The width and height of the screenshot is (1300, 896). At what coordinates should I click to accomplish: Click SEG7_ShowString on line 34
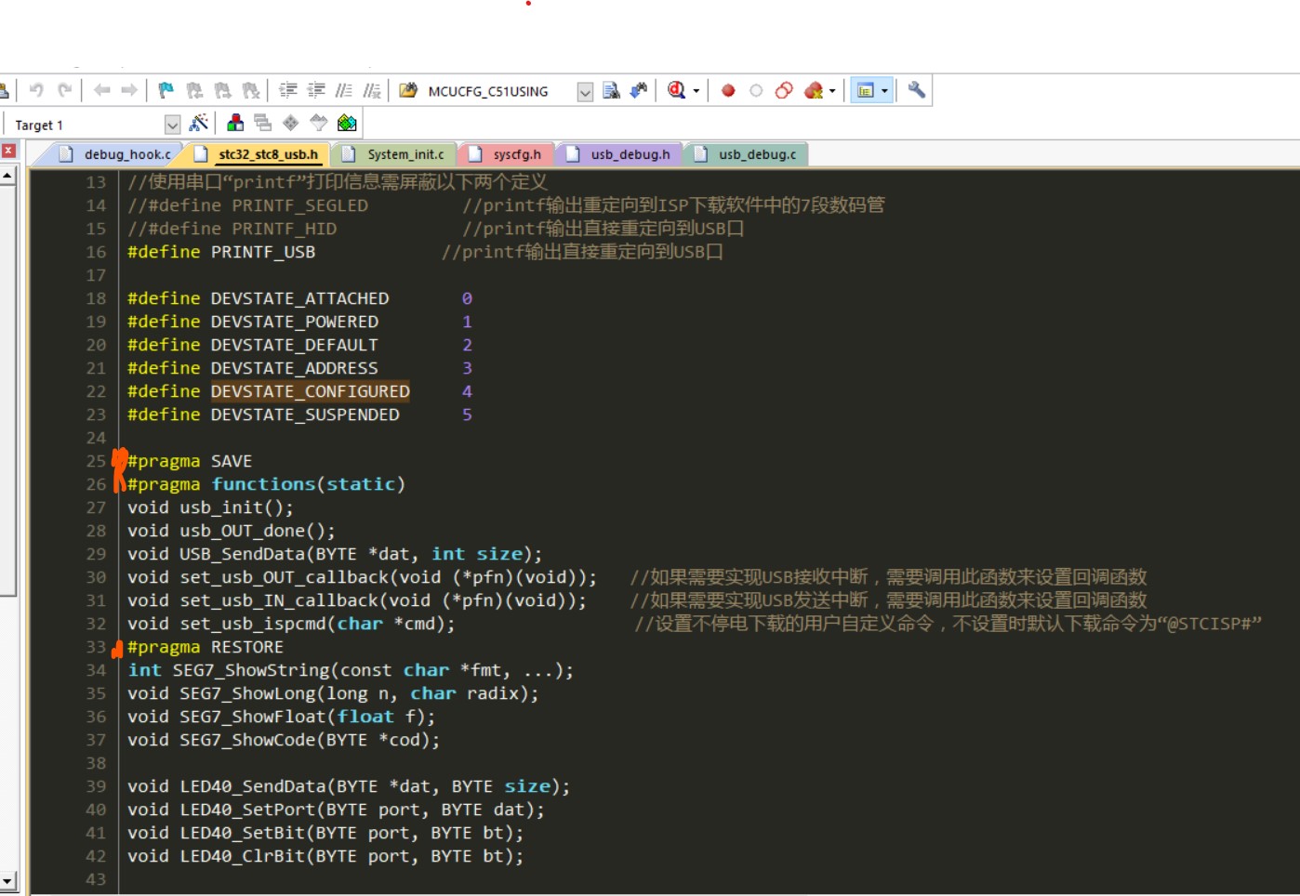tap(251, 670)
